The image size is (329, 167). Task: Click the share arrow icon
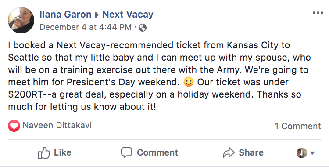click(x=229, y=152)
